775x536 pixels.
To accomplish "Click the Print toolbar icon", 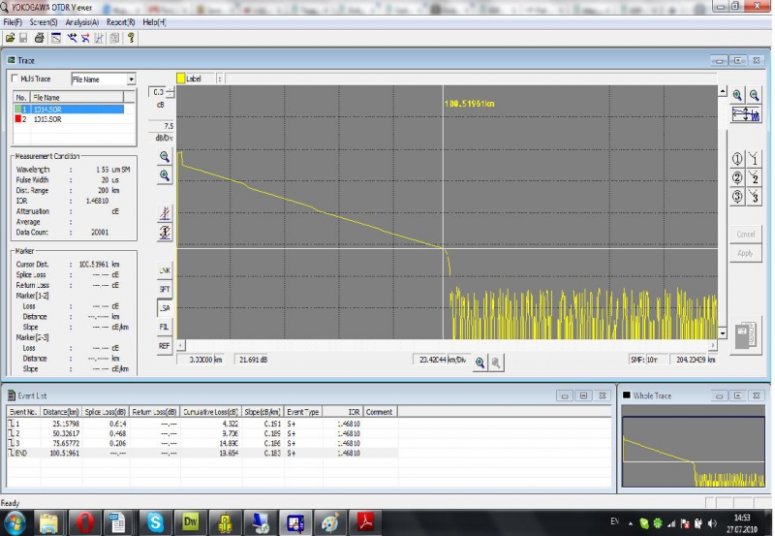I will coord(39,38).
